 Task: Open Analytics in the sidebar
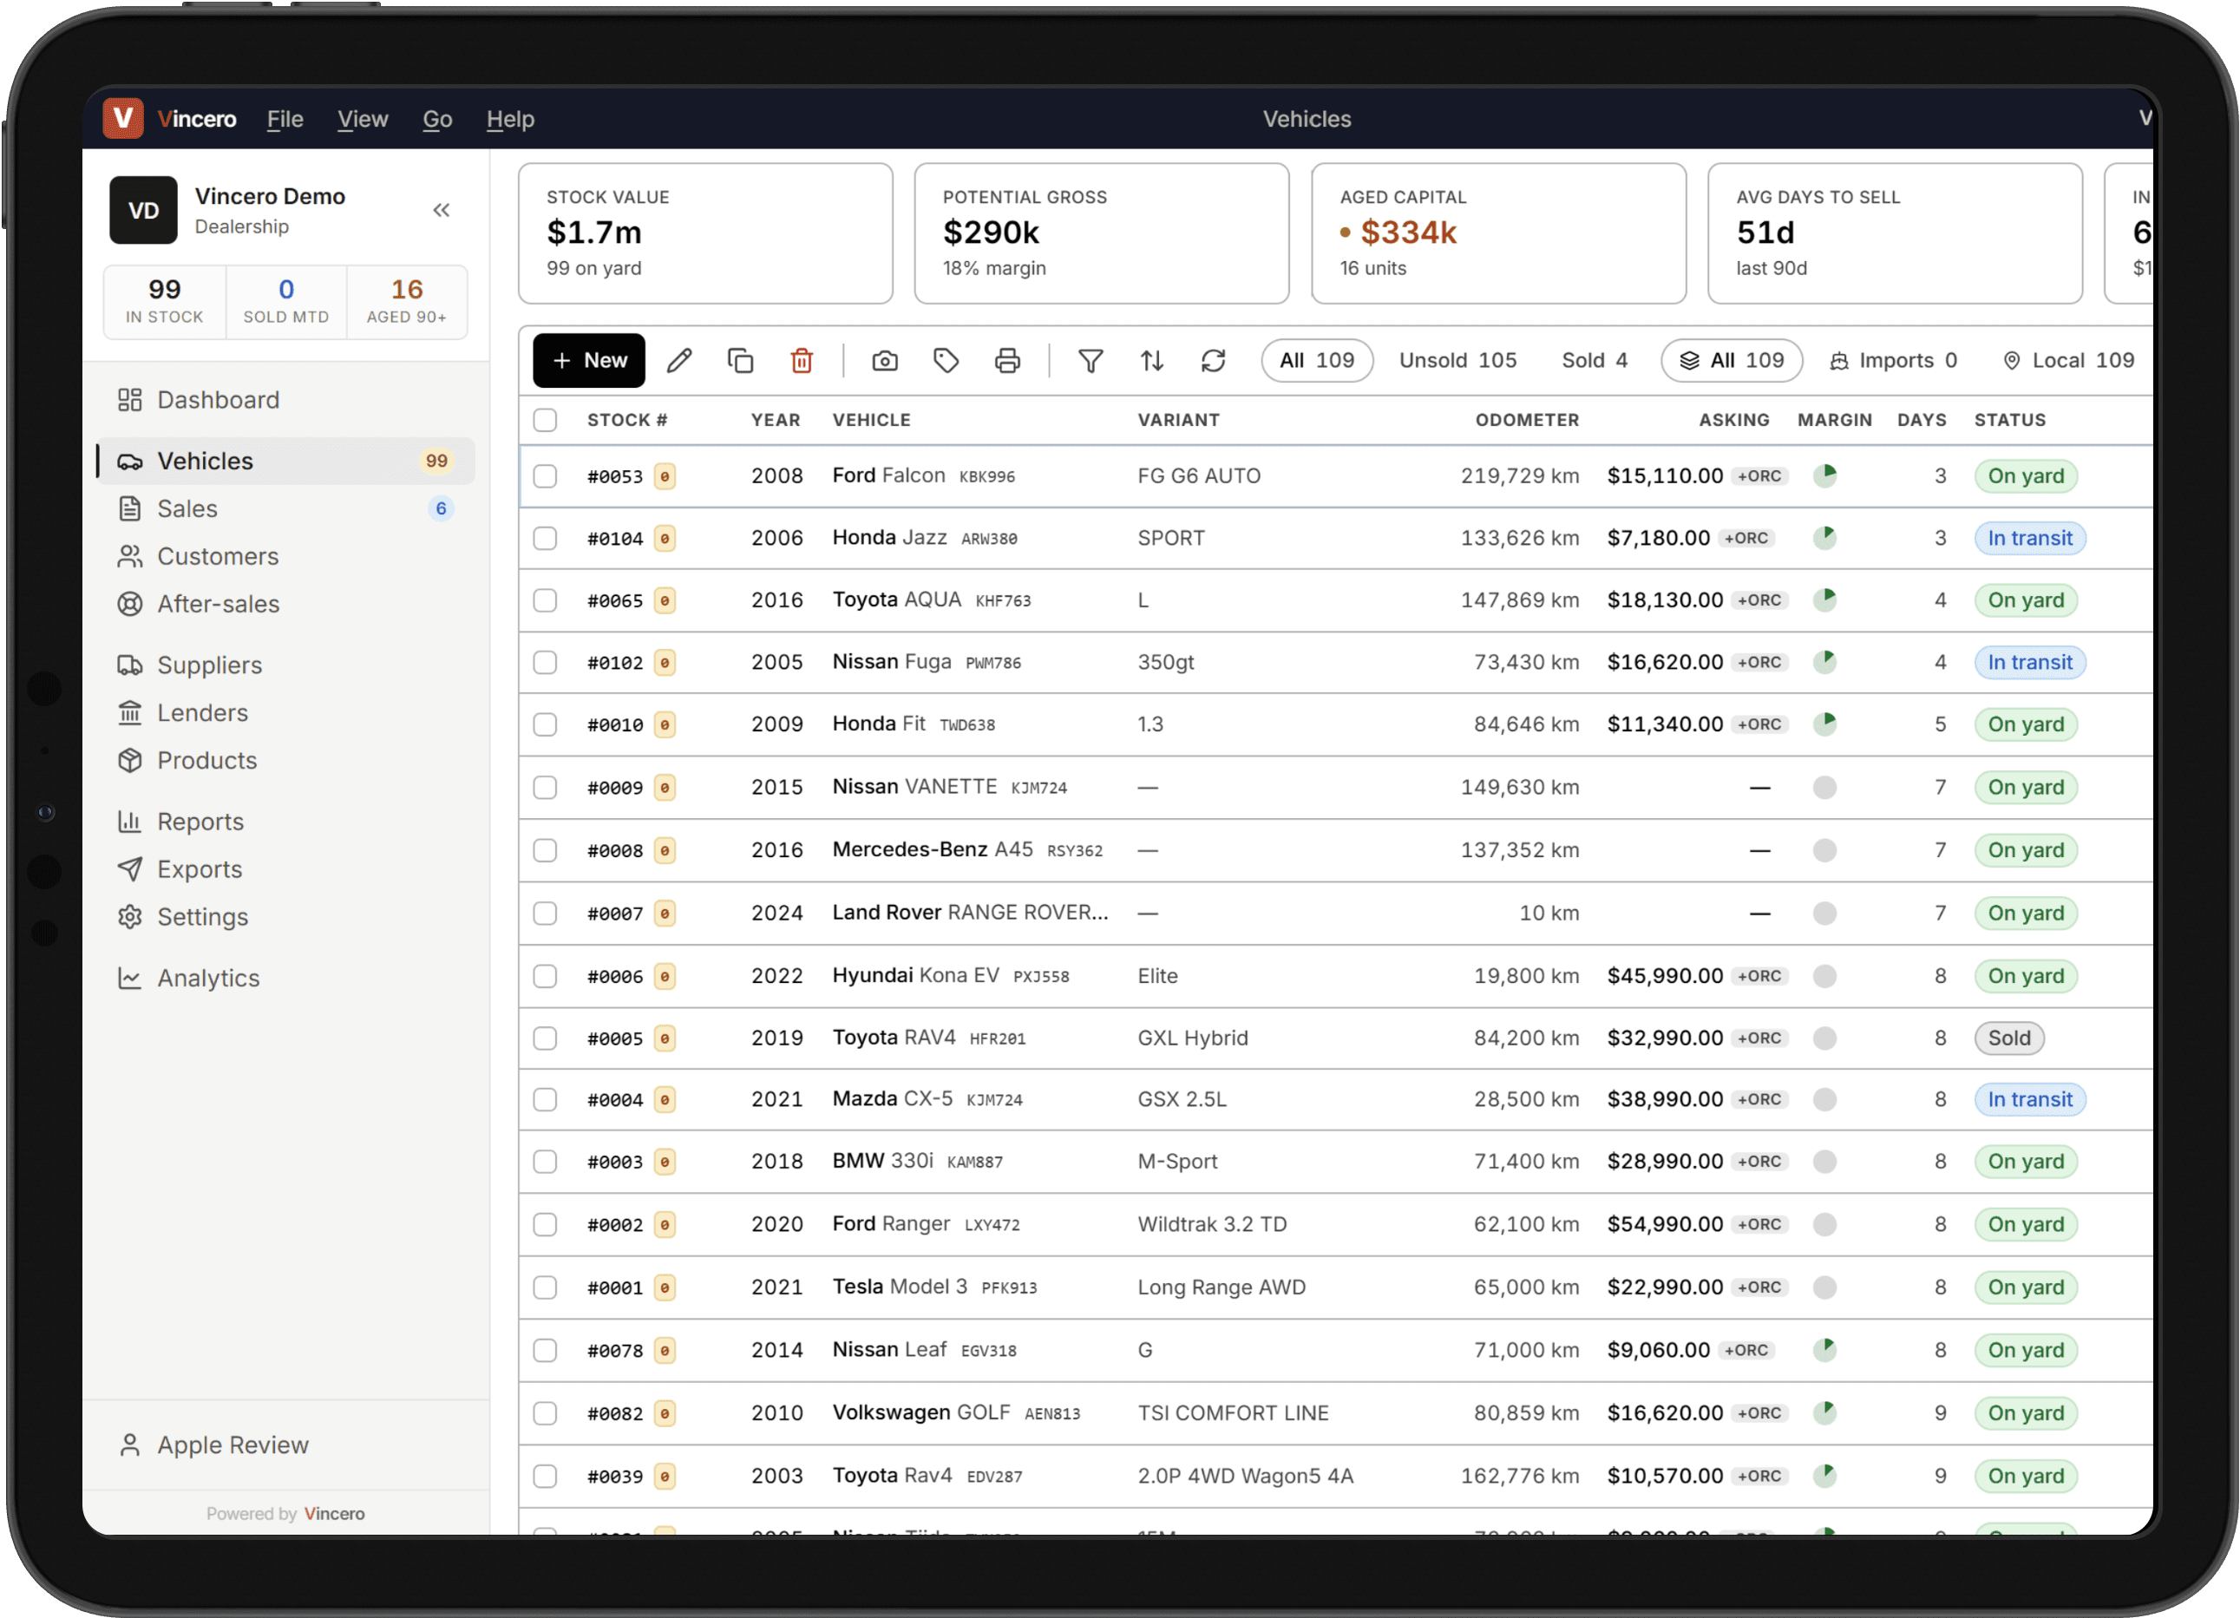pos(285,977)
